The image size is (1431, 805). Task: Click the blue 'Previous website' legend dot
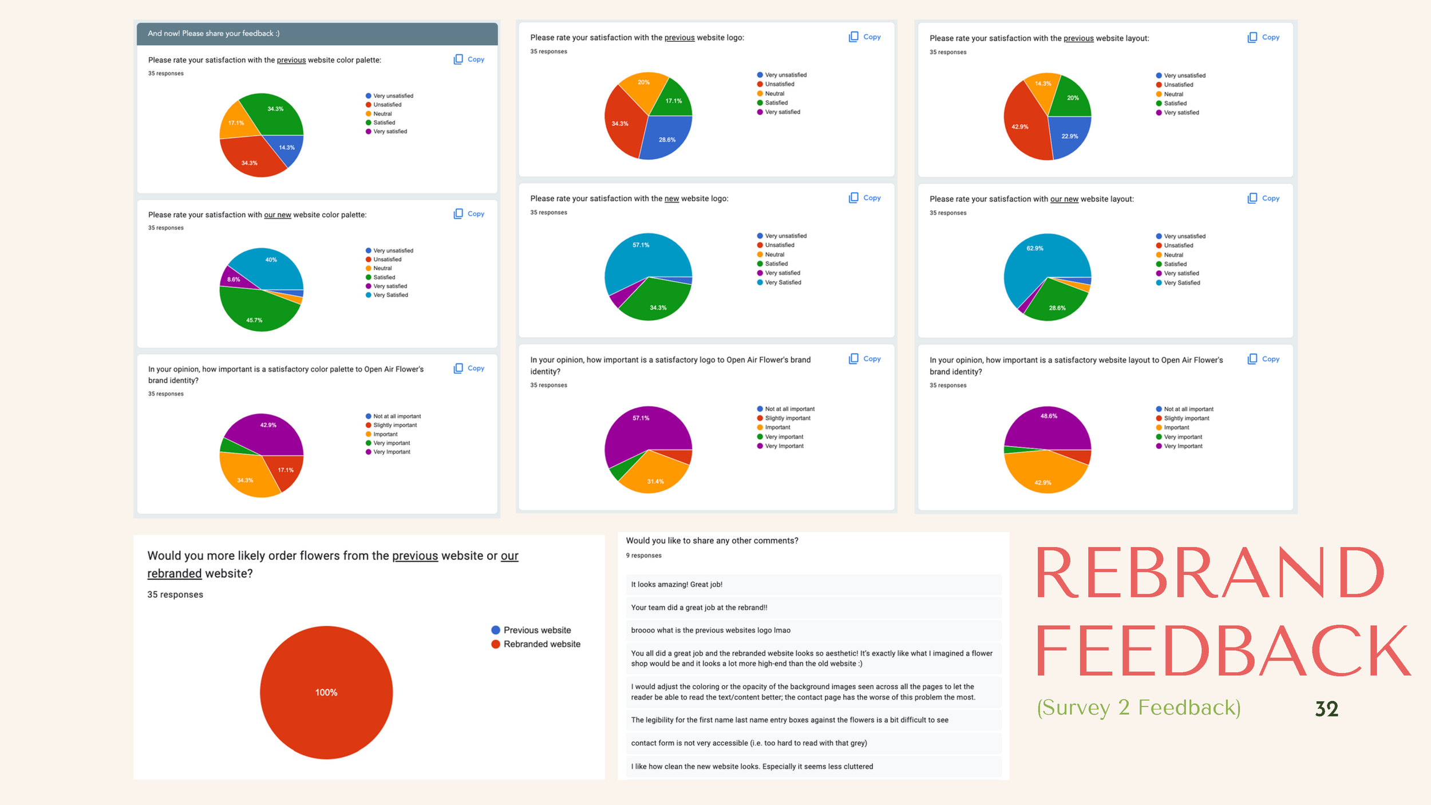(495, 630)
